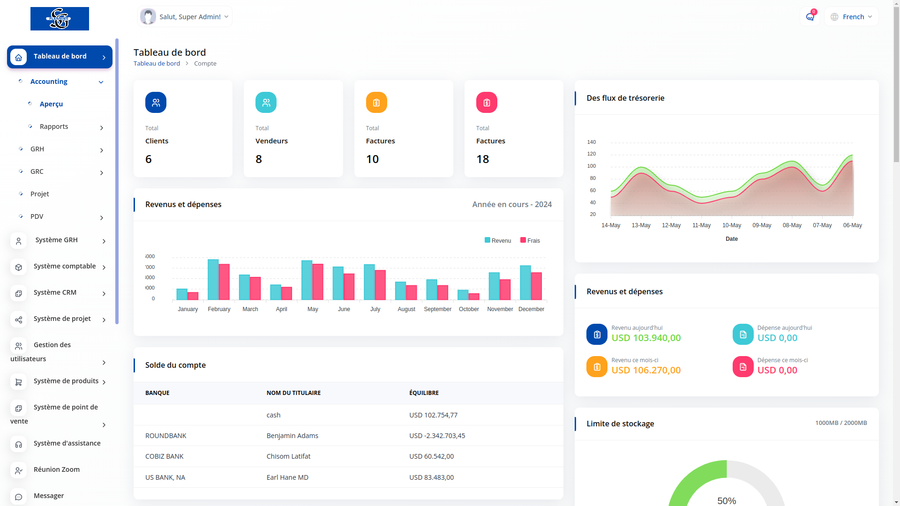Click the blue Total Clients icon
The image size is (900, 506).
(156, 102)
